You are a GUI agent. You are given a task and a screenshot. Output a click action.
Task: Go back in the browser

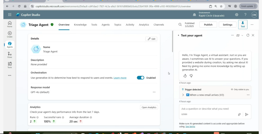(7, 6)
